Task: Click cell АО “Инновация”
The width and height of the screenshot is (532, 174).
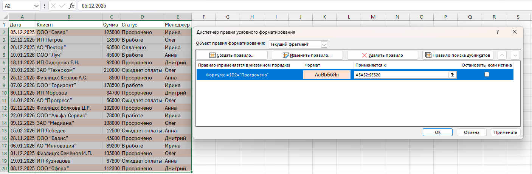Action: (69, 146)
